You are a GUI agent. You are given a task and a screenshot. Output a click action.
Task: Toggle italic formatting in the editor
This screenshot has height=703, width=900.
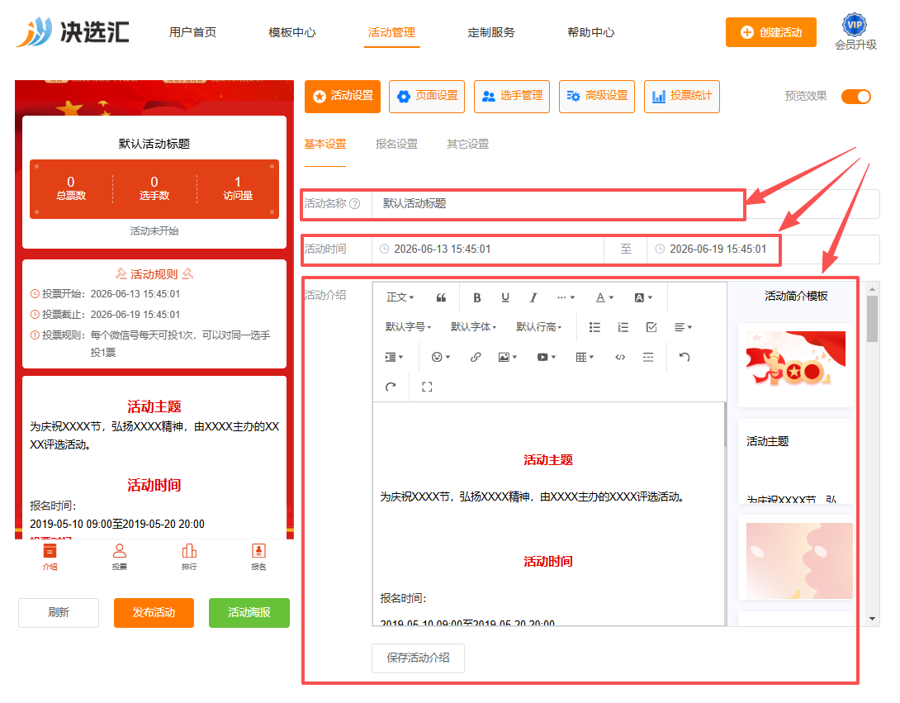click(533, 297)
